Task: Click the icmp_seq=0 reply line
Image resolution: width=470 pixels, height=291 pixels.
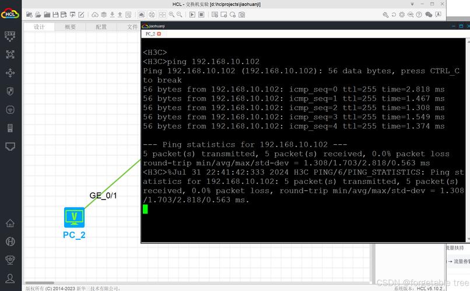Action: pyautogui.click(x=294, y=89)
